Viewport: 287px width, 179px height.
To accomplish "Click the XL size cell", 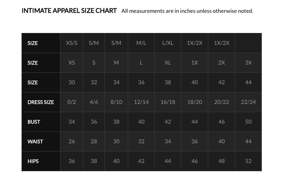I will click(x=168, y=63).
